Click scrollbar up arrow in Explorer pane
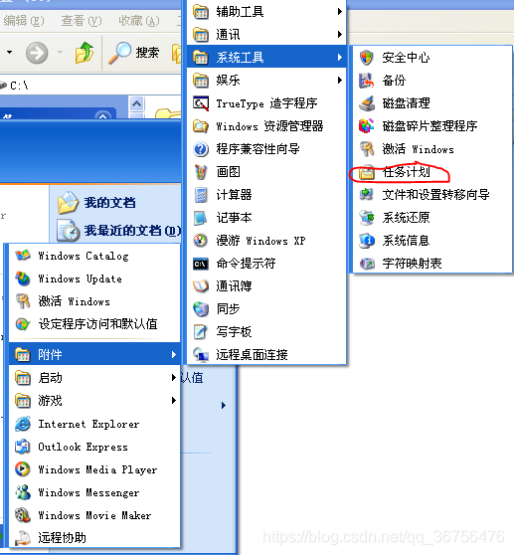Image resolution: width=514 pixels, height=555 pixels. pos(137,103)
